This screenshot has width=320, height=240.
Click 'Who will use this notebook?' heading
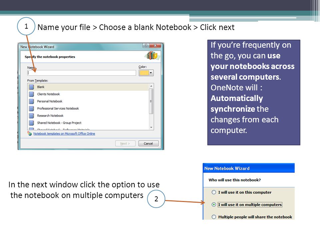click(x=234, y=180)
